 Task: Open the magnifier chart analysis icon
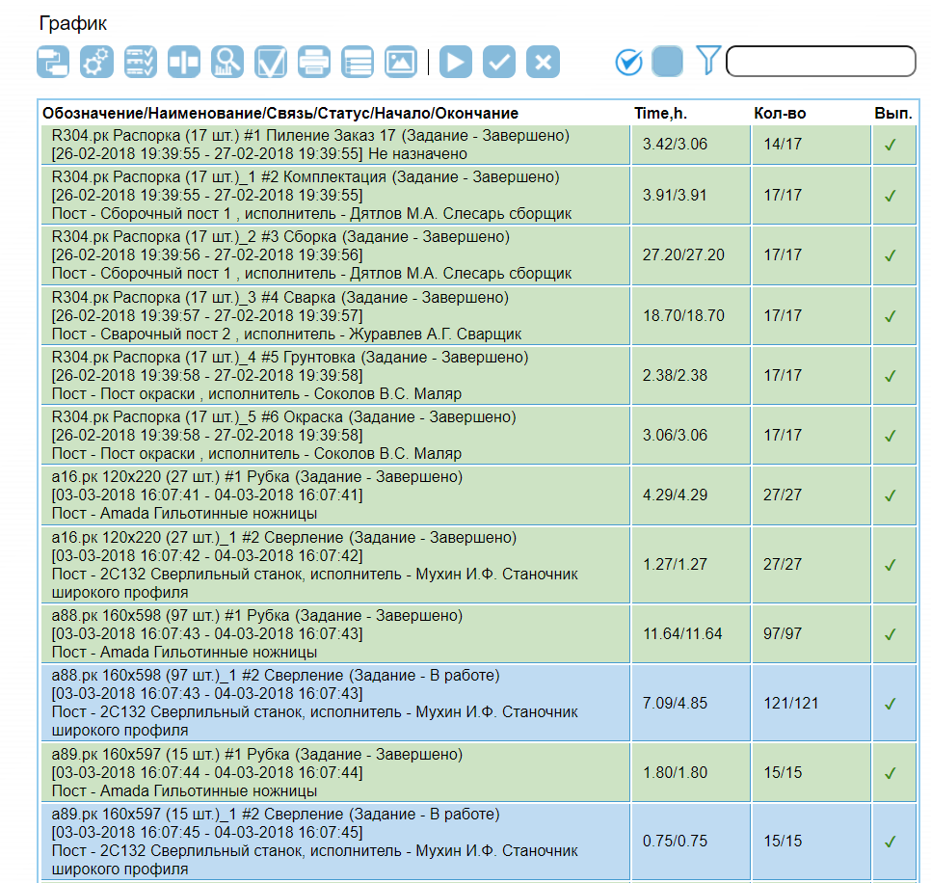[x=227, y=62]
